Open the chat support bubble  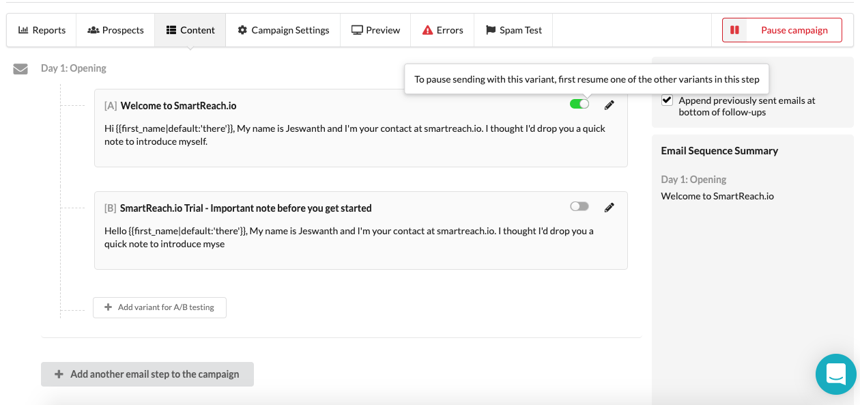(835, 374)
